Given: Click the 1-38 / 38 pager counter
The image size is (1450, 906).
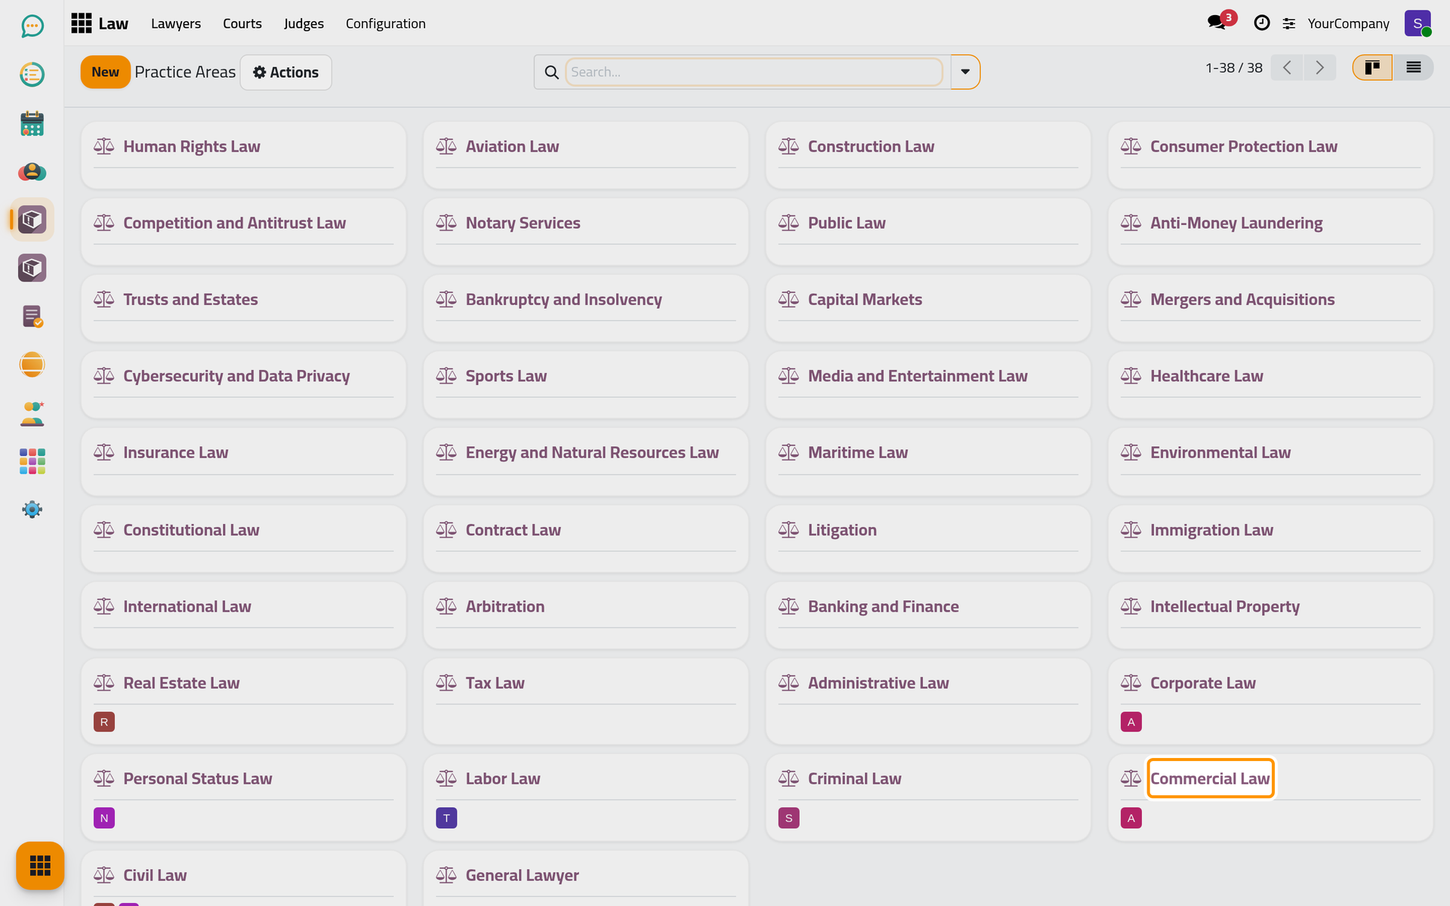Looking at the screenshot, I should (x=1233, y=68).
